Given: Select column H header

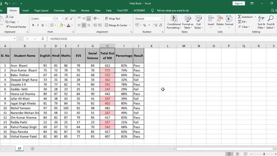Looking at the screenshot, I should pos(107,46).
